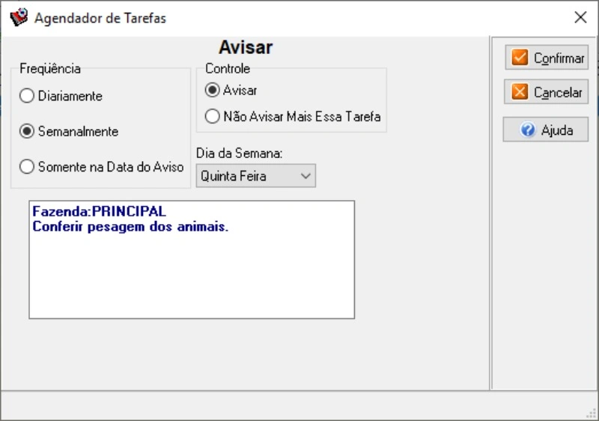Click the blue question mark help icon
Viewport: 599px width, 421px height.
(x=528, y=130)
